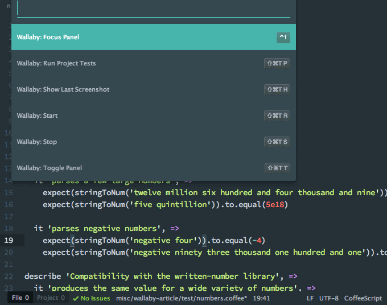Click line number 20 in the gutter
Viewport: 387px width, 305px height.
coord(9,253)
